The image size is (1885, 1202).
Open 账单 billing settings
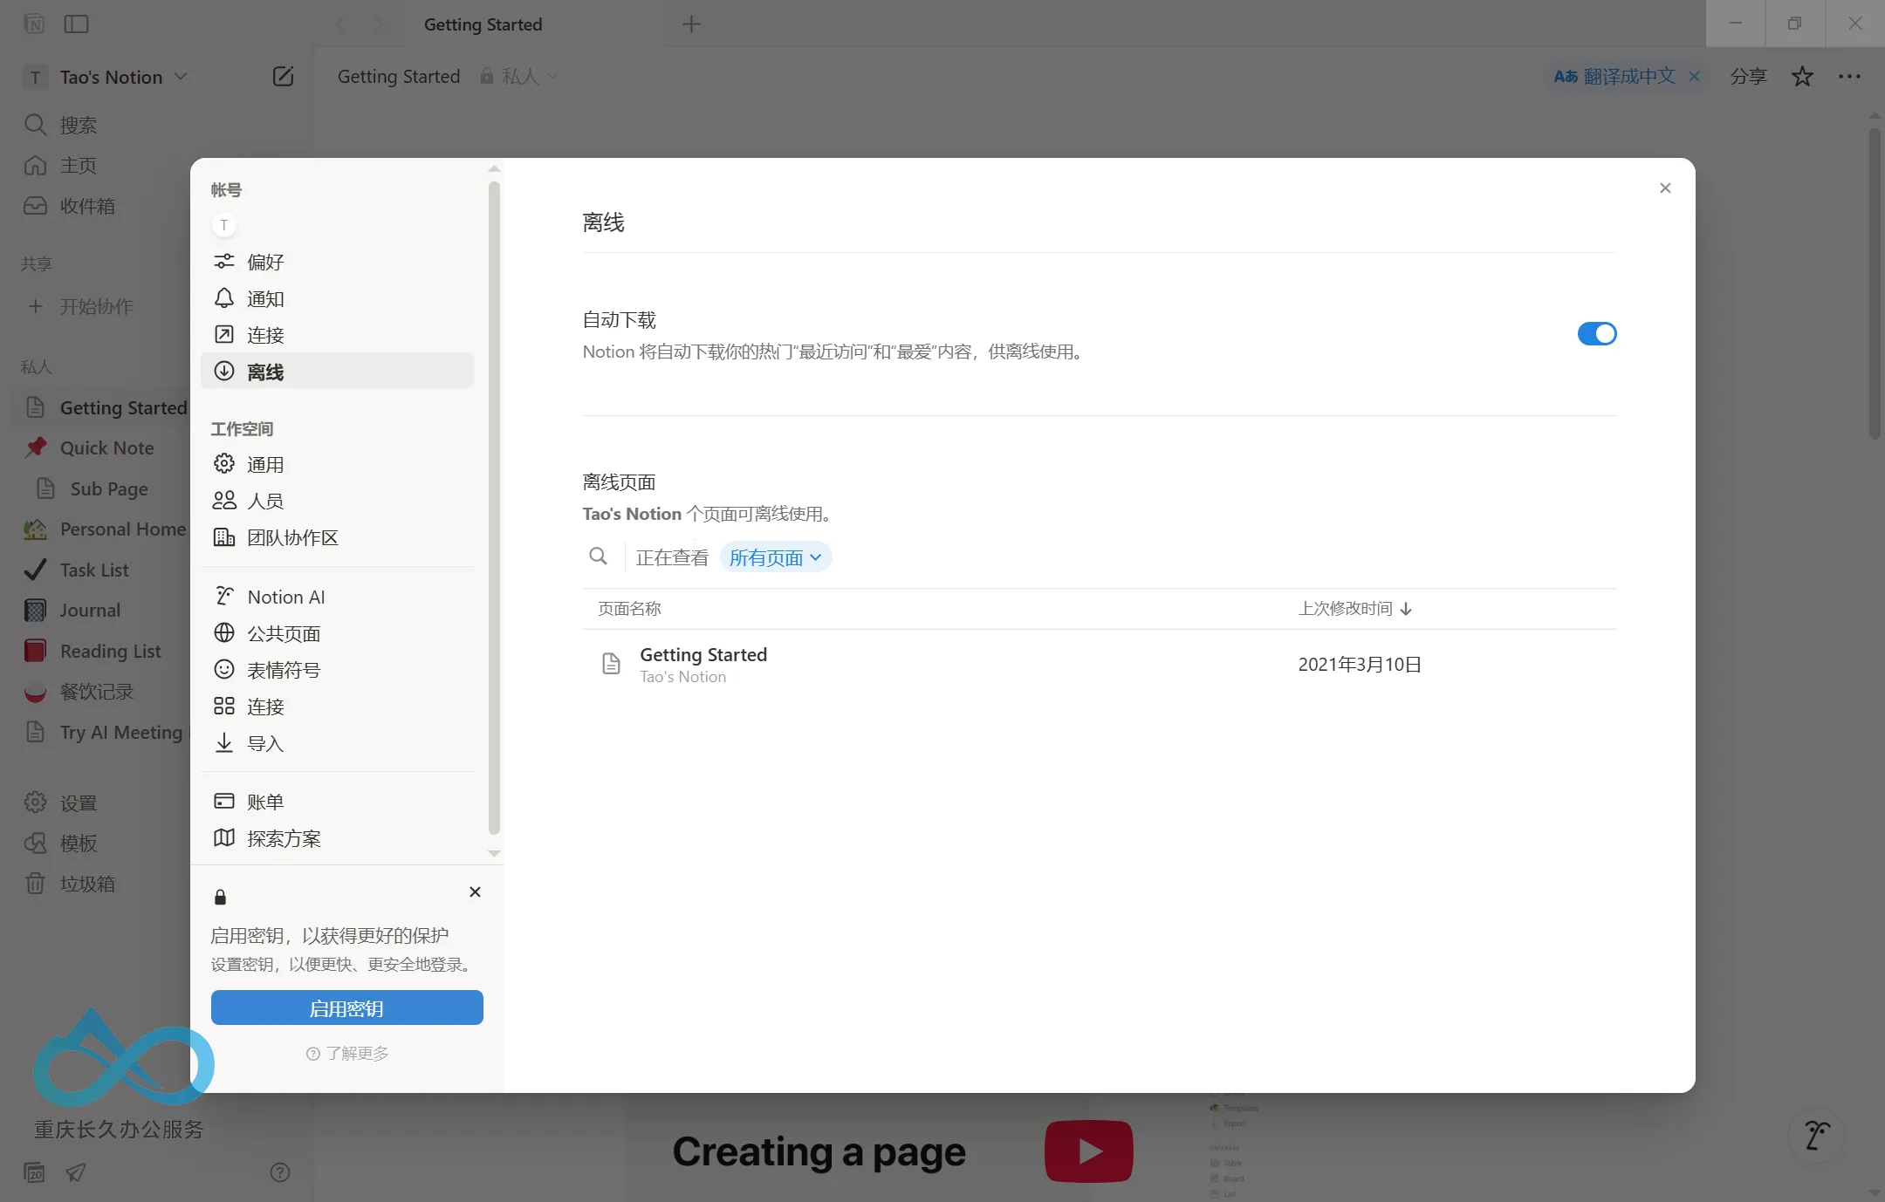(337, 802)
